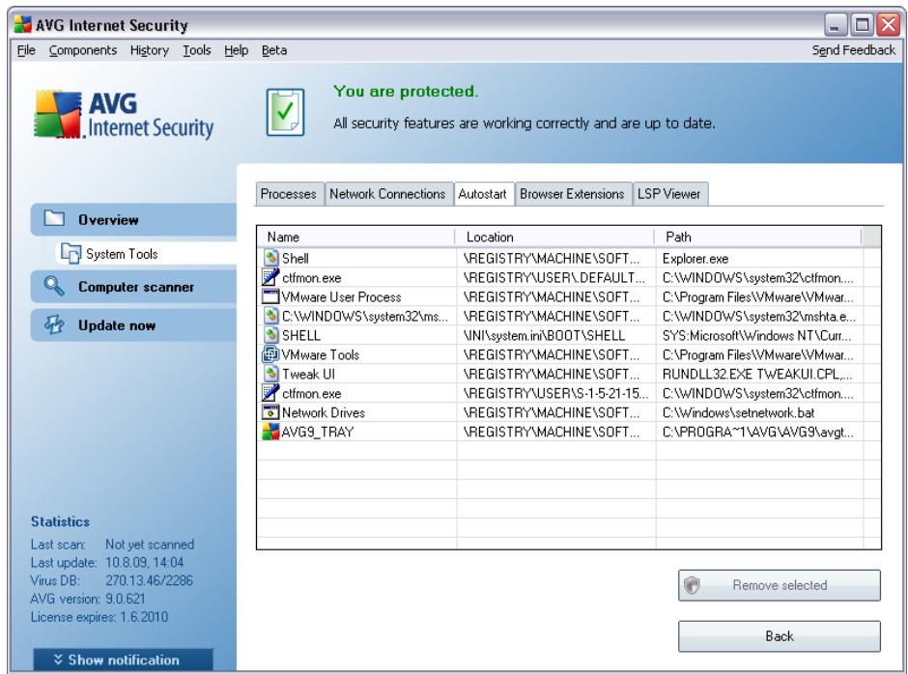
Task: Select the Autostart tab
Action: [x=482, y=193]
